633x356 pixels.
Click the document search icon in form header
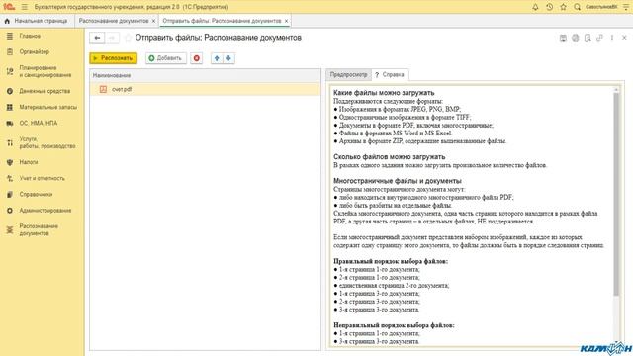point(588,38)
